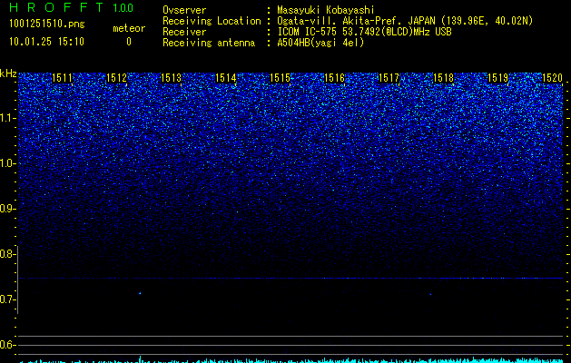Click the 0.7 frequency axis label
Viewport: 571px width, 363px height.
pos(6,299)
